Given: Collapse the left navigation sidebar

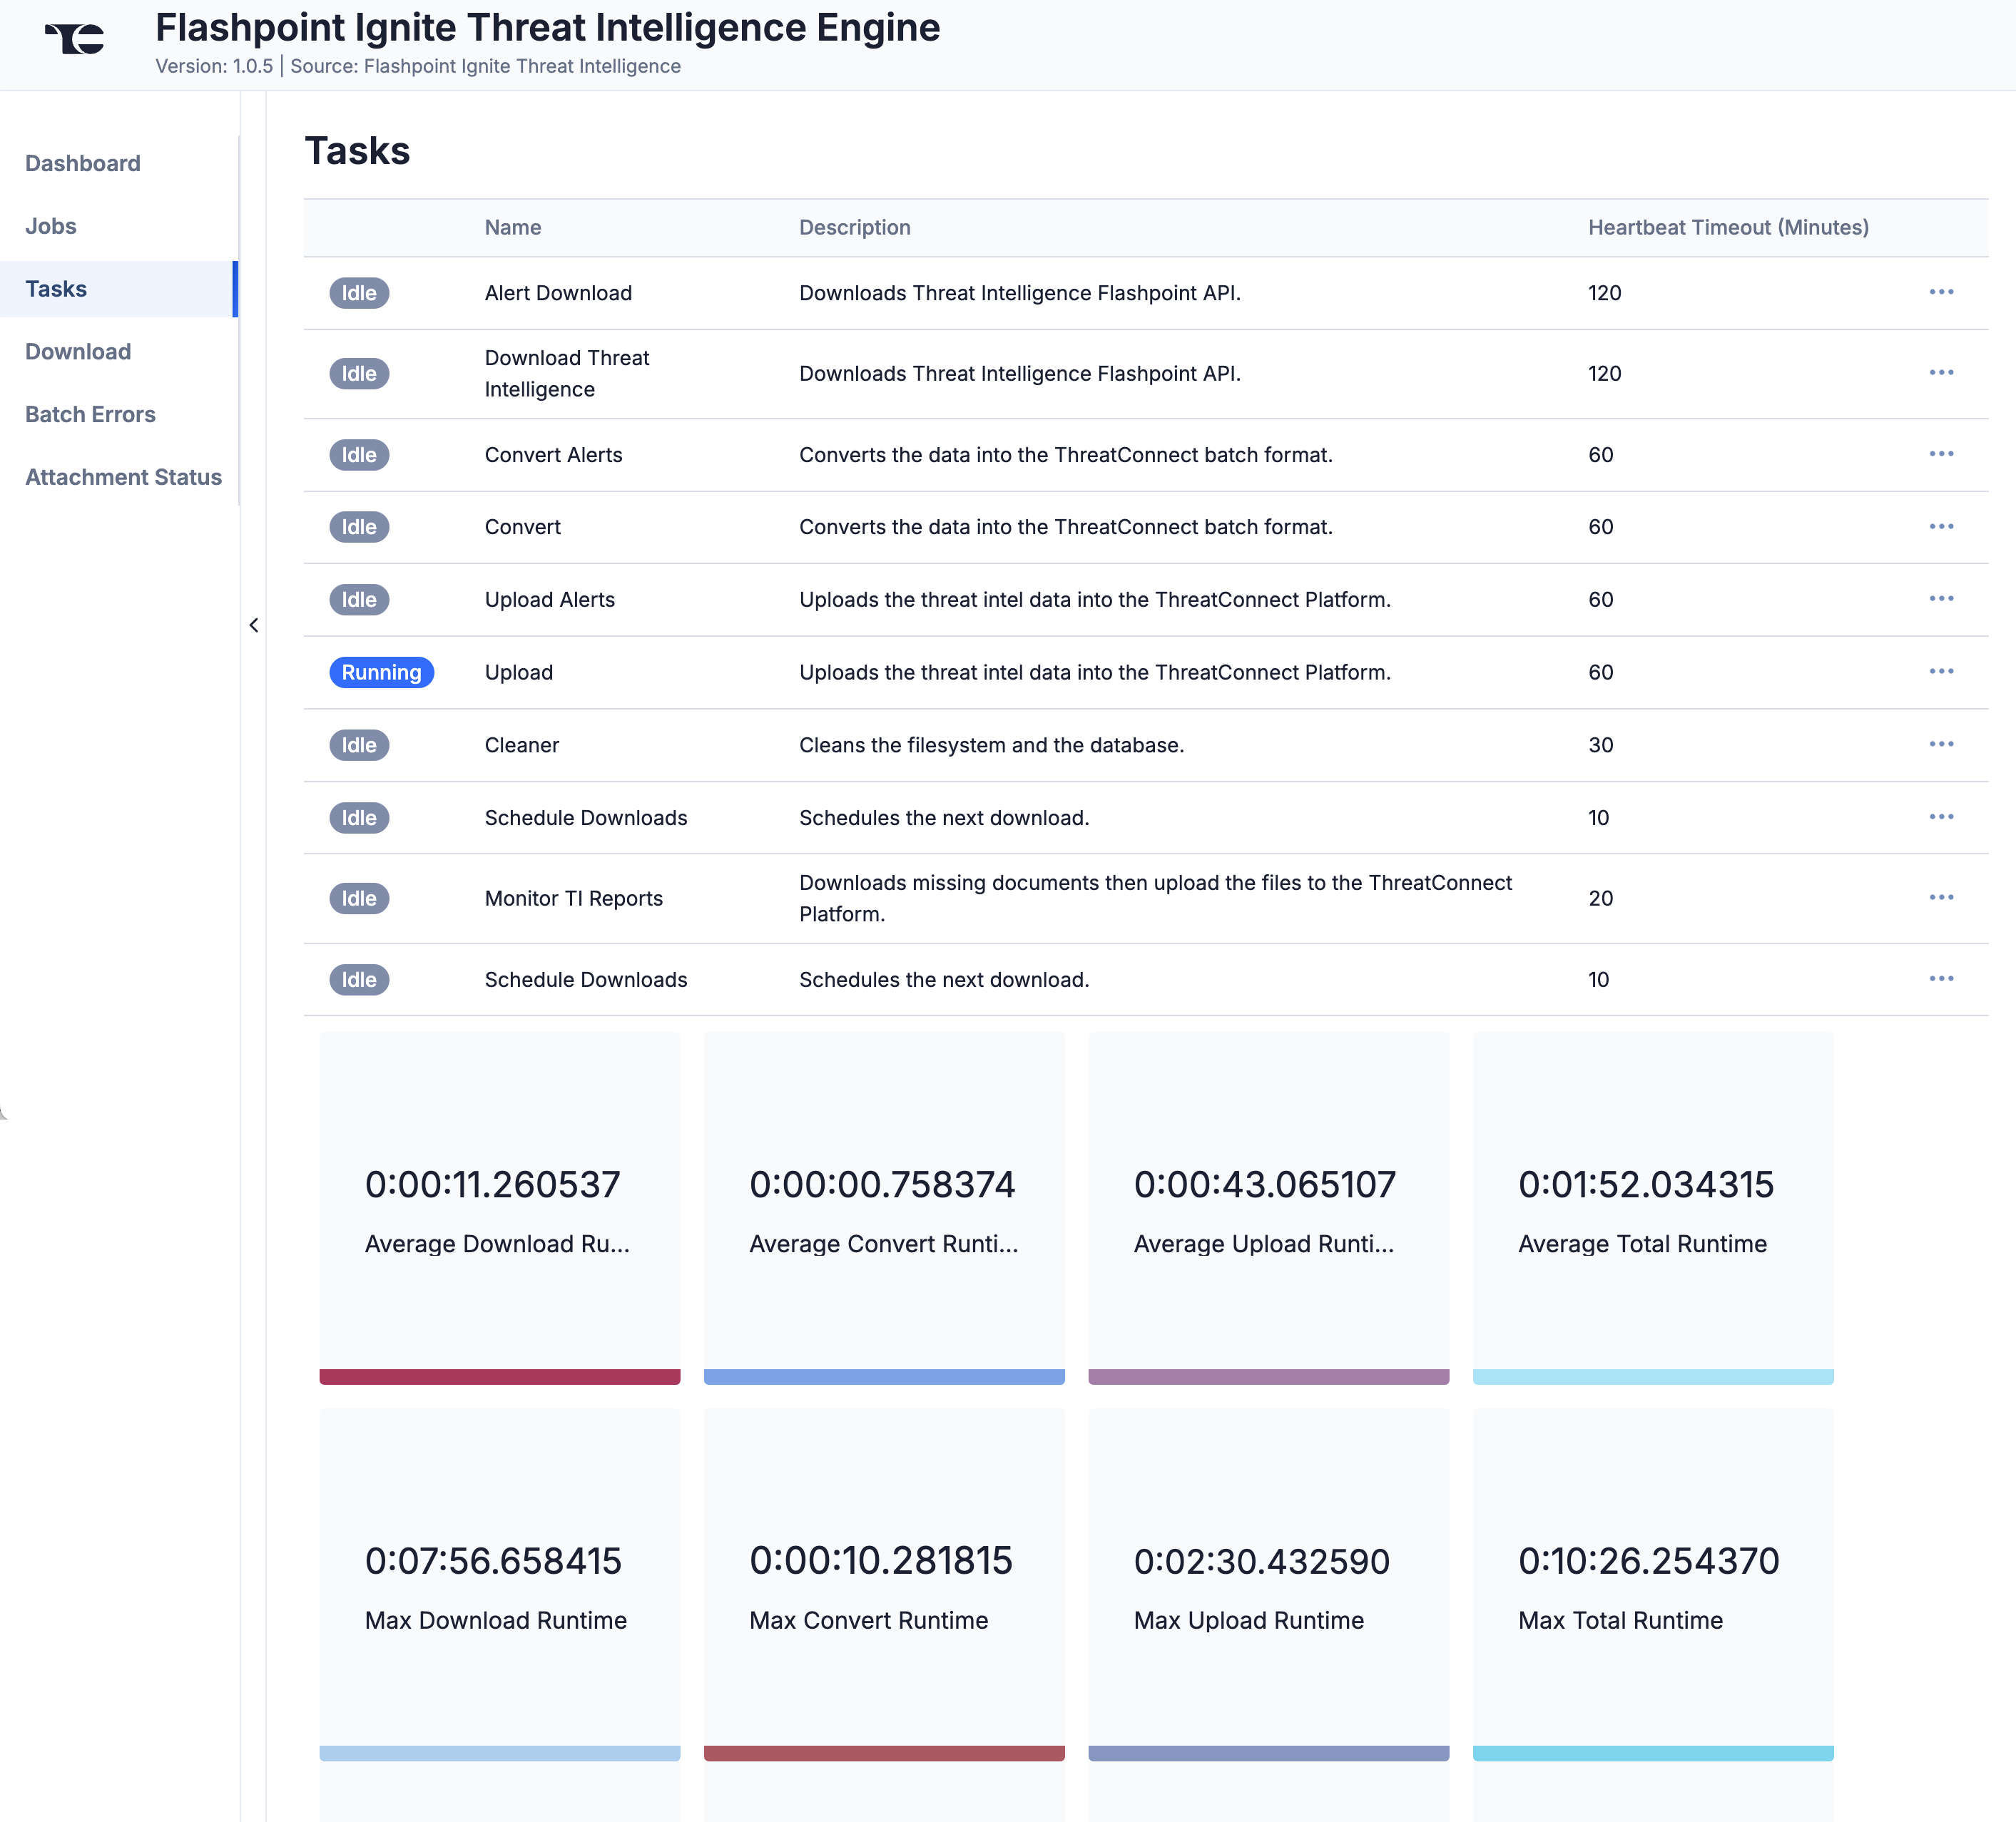Looking at the screenshot, I should 253,625.
